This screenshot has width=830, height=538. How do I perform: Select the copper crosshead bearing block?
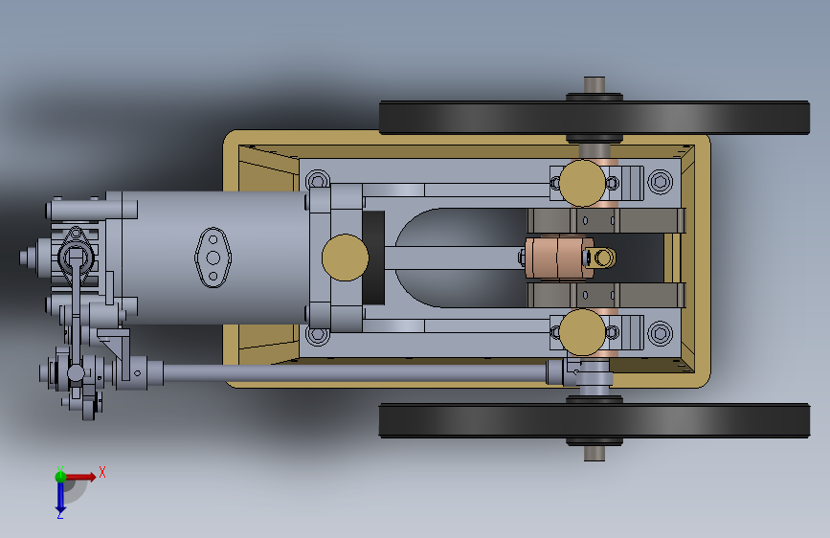pyautogui.click(x=558, y=258)
